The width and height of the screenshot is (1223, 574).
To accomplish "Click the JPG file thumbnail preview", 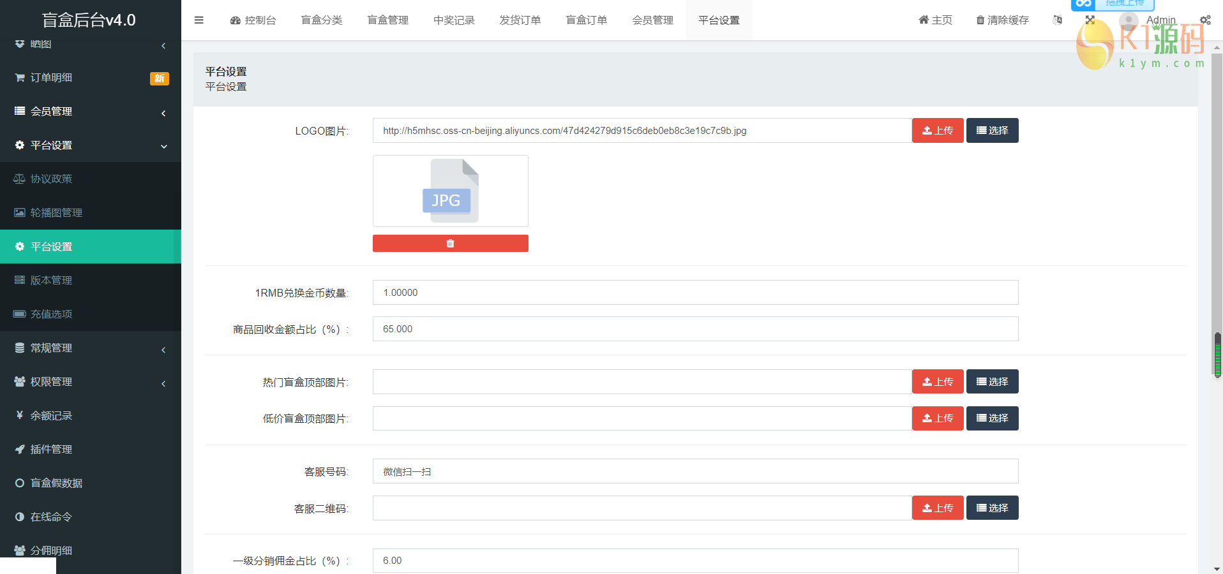I will click(450, 191).
